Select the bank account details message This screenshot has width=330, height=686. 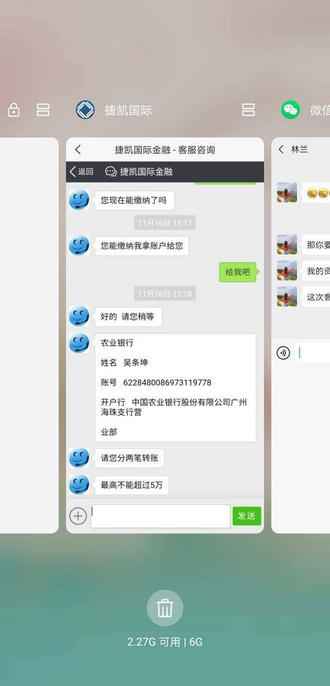175,388
